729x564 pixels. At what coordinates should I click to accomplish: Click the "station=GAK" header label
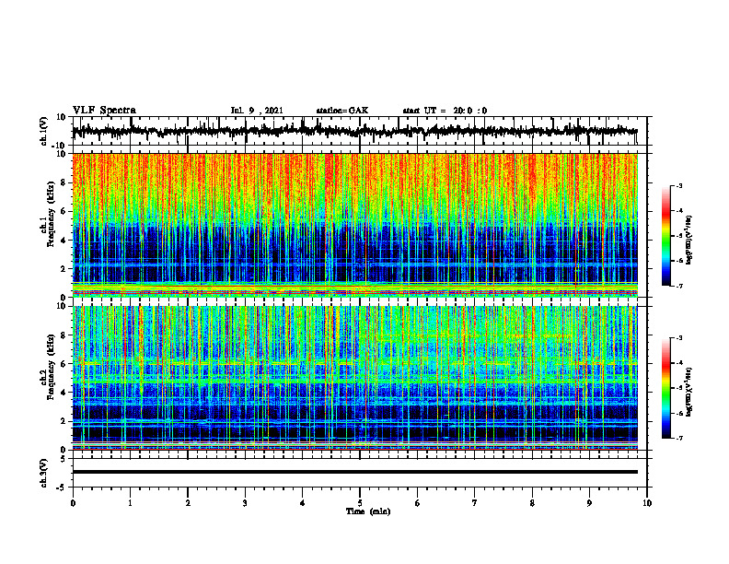pos(342,111)
